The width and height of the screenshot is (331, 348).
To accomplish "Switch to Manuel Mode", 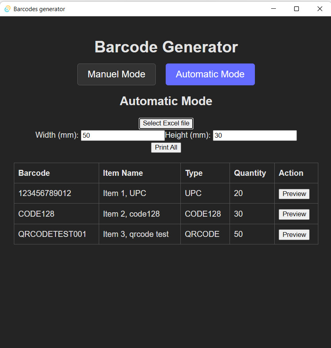I will click(116, 74).
